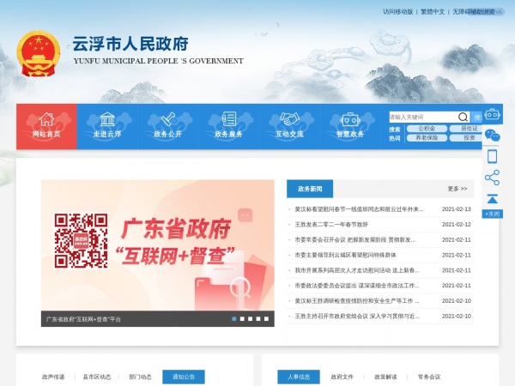Viewport: 515px width, 386px height.
Task: Select the 县市区动态 tab
Action: [96, 377]
